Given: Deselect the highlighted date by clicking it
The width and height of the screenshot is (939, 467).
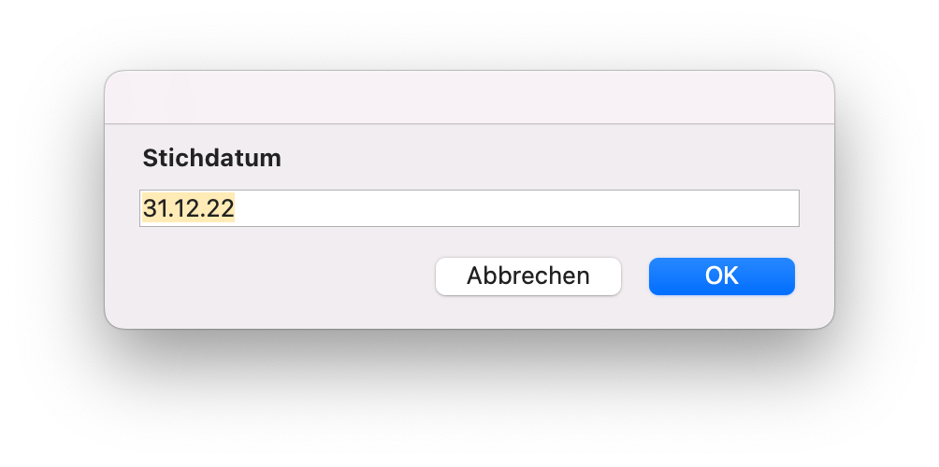Looking at the screenshot, I should [x=189, y=208].
